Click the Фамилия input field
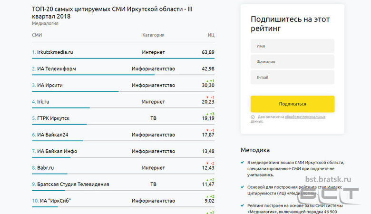The width and height of the screenshot is (371, 214). (292, 62)
